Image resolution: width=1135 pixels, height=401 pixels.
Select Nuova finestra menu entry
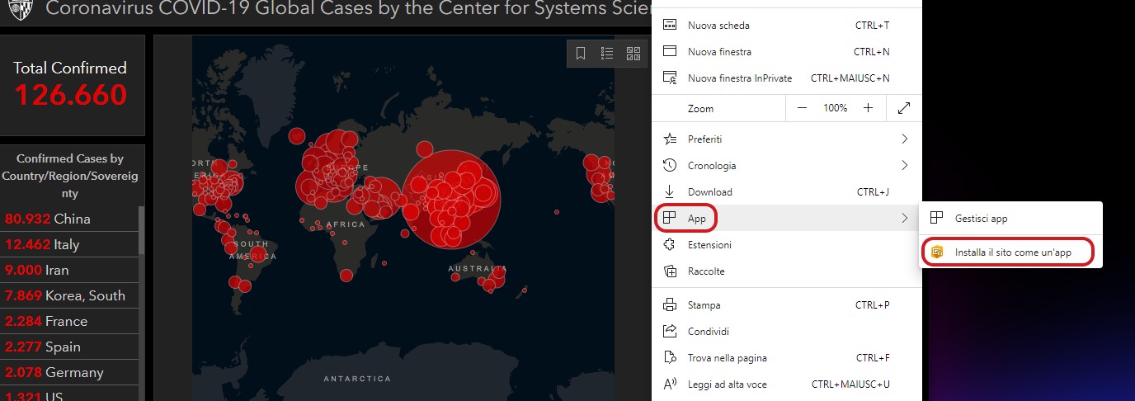[x=785, y=52]
